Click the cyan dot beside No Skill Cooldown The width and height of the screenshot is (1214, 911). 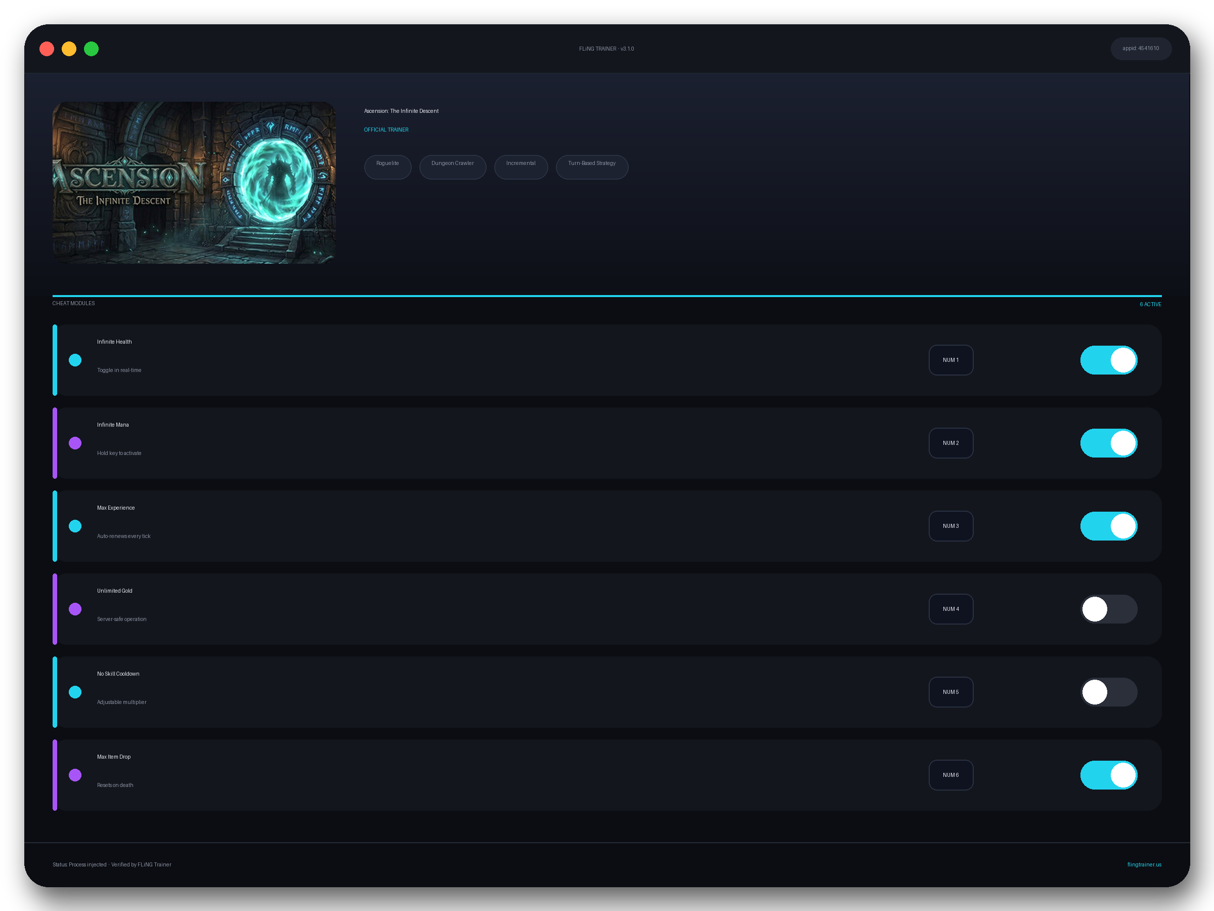75,692
